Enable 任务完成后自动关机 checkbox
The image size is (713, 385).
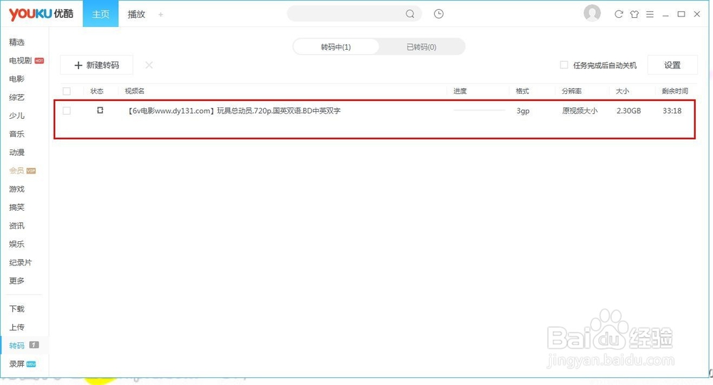(x=564, y=65)
